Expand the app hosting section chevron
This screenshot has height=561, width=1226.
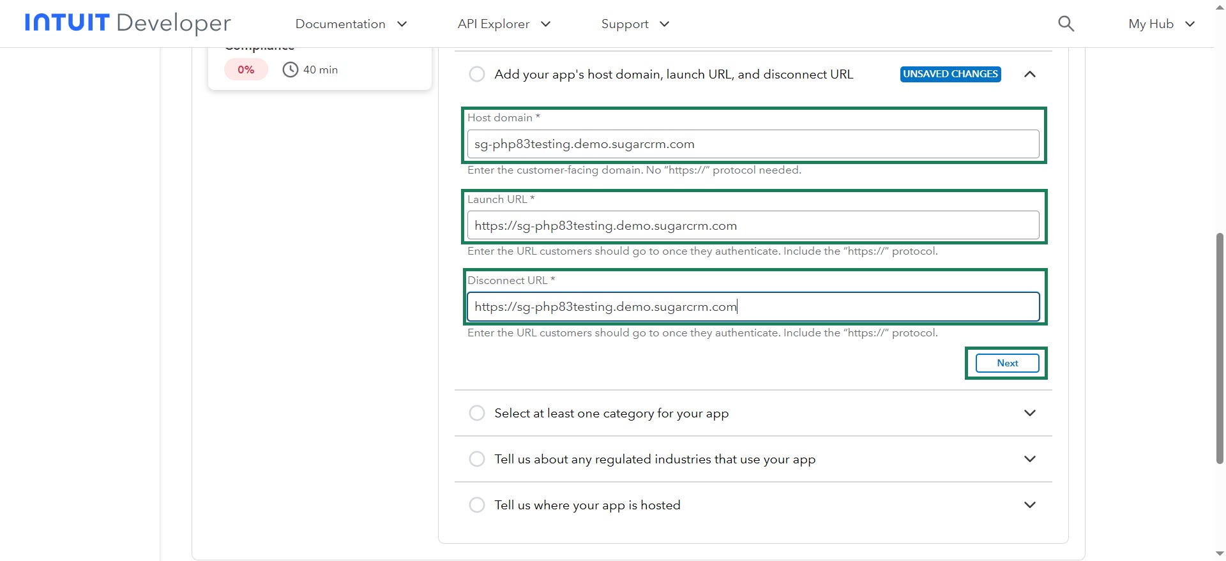[x=1029, y=505]
